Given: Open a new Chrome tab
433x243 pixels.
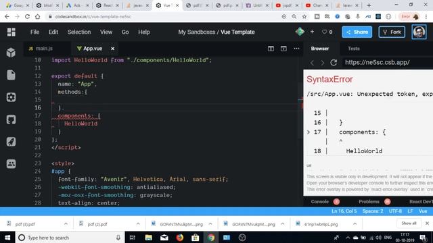Looking at the screenshot, I should 369,5.
